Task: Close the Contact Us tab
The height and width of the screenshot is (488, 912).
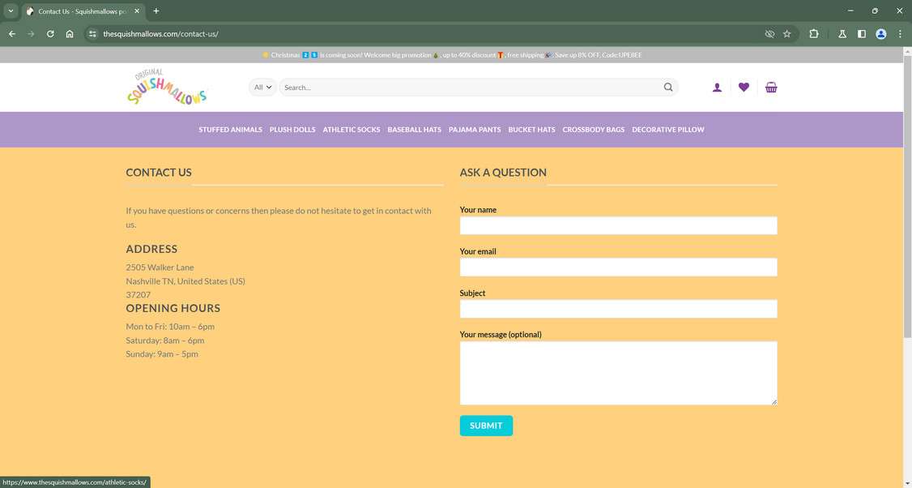Action: (x=136, y=11)
